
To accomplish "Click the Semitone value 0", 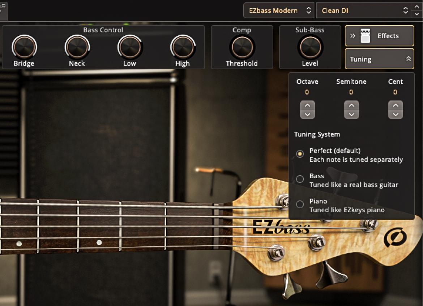I will (x=351, y=92).
